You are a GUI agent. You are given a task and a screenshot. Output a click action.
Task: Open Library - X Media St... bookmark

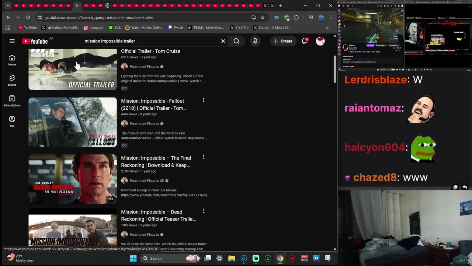271,27
